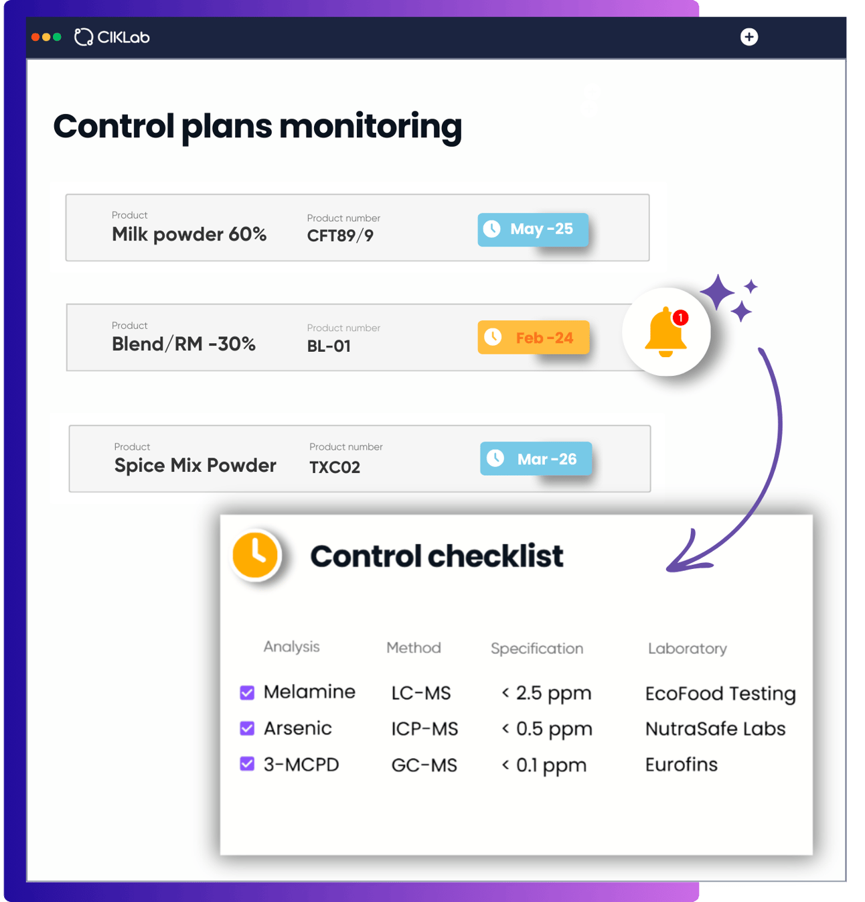Click the red notification count badge
865x902 pixels.
coord(681,318)
